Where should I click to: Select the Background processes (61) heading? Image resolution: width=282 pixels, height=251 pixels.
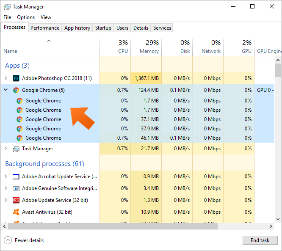pyautogui.click(x=44, y=164)
